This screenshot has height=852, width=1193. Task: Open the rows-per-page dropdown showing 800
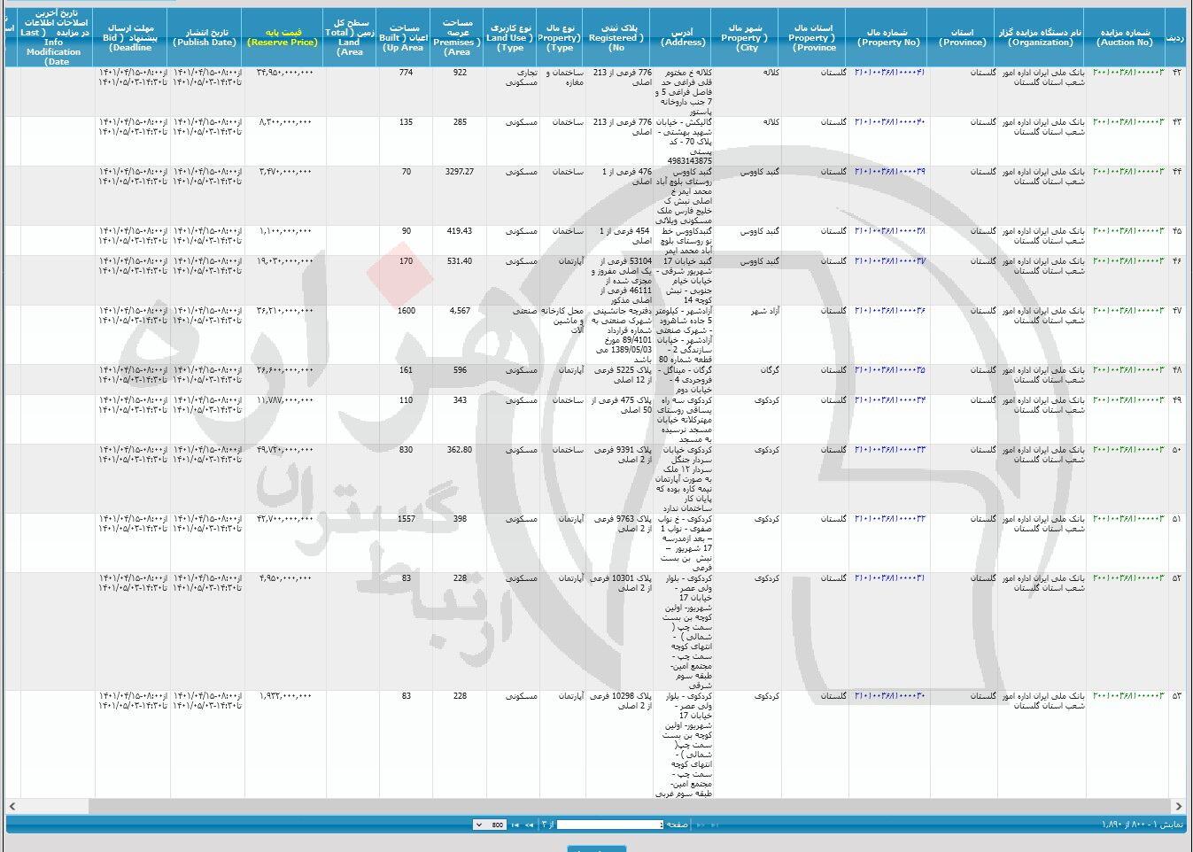coord(490,825)
